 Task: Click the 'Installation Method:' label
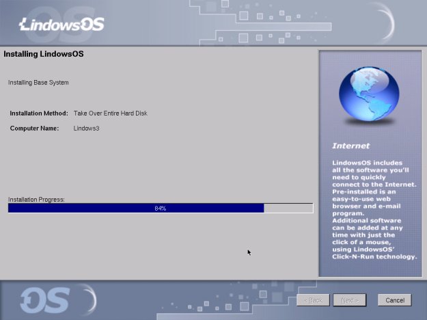click(39, 113)
